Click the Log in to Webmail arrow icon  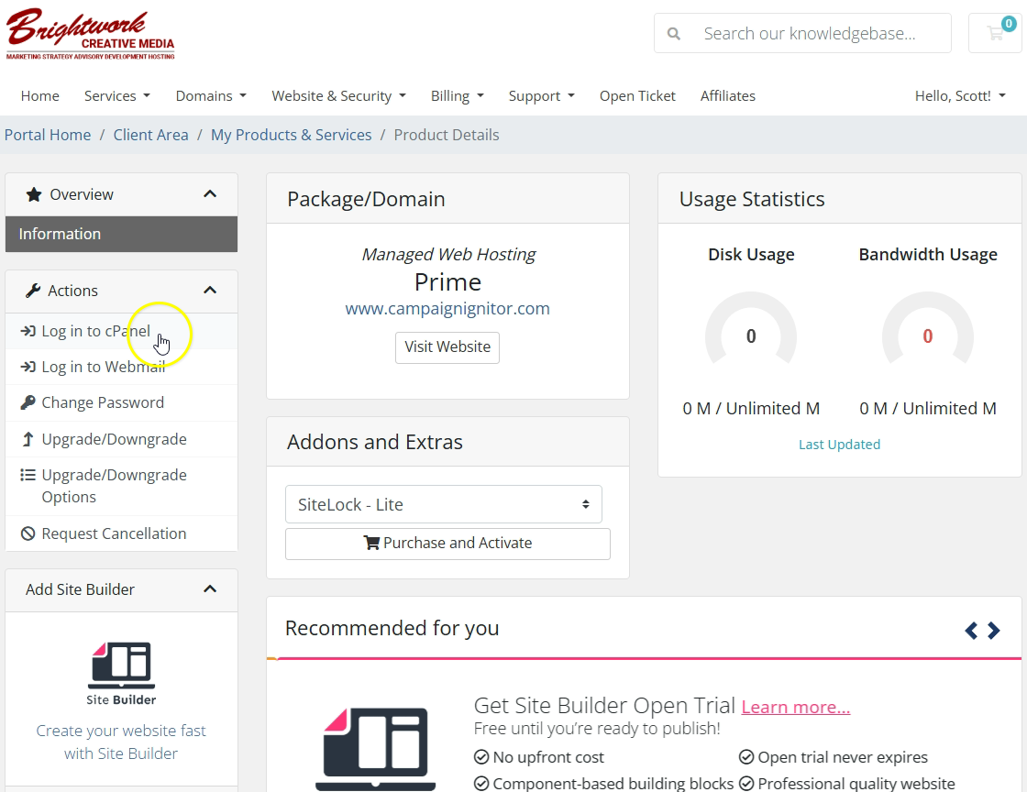click(28, 367)
